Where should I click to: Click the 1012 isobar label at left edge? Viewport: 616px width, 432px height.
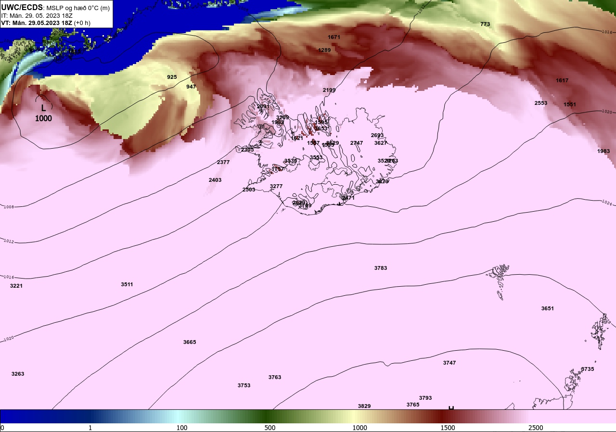pyautogui.click(x=8, y=241)
